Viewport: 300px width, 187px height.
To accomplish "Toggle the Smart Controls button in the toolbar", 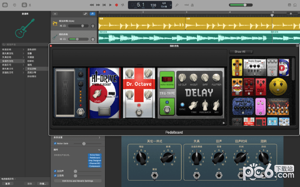I will [24, 5].
